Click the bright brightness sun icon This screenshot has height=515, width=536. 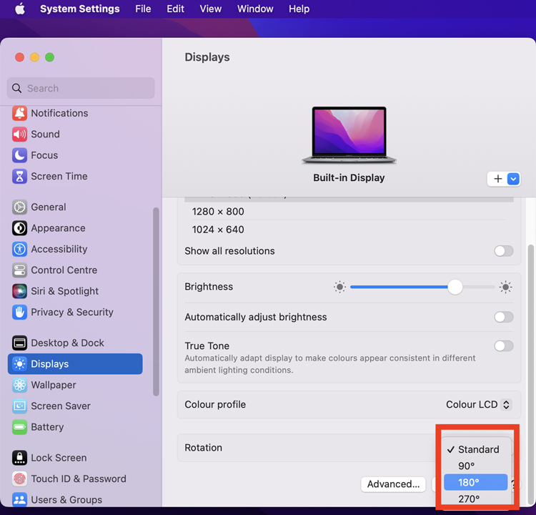tap(505, 287)
